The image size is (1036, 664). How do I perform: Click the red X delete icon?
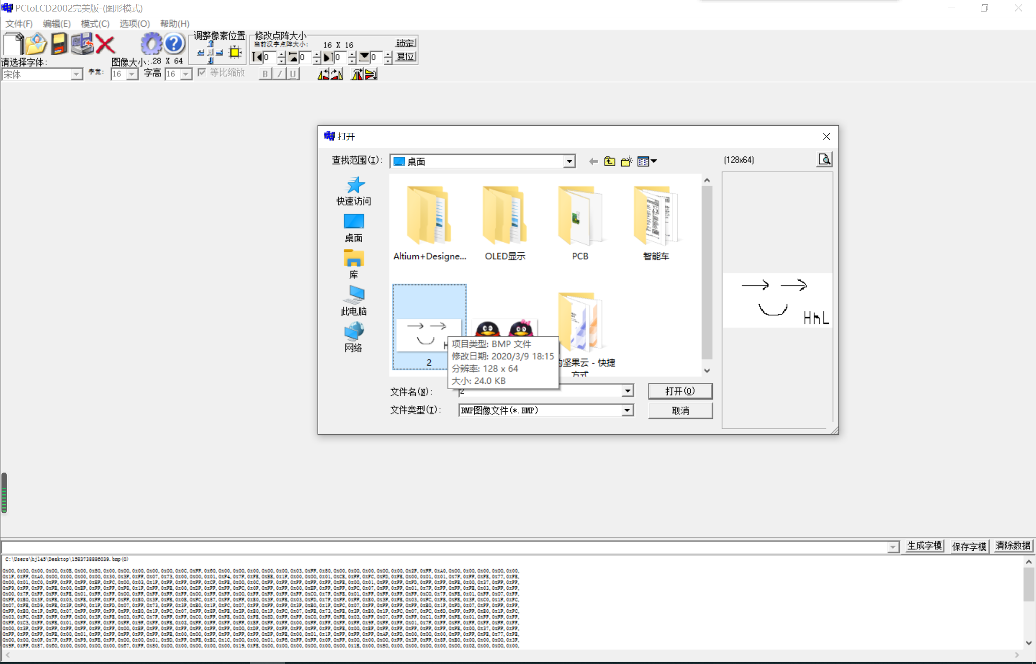tap(105, 45)
